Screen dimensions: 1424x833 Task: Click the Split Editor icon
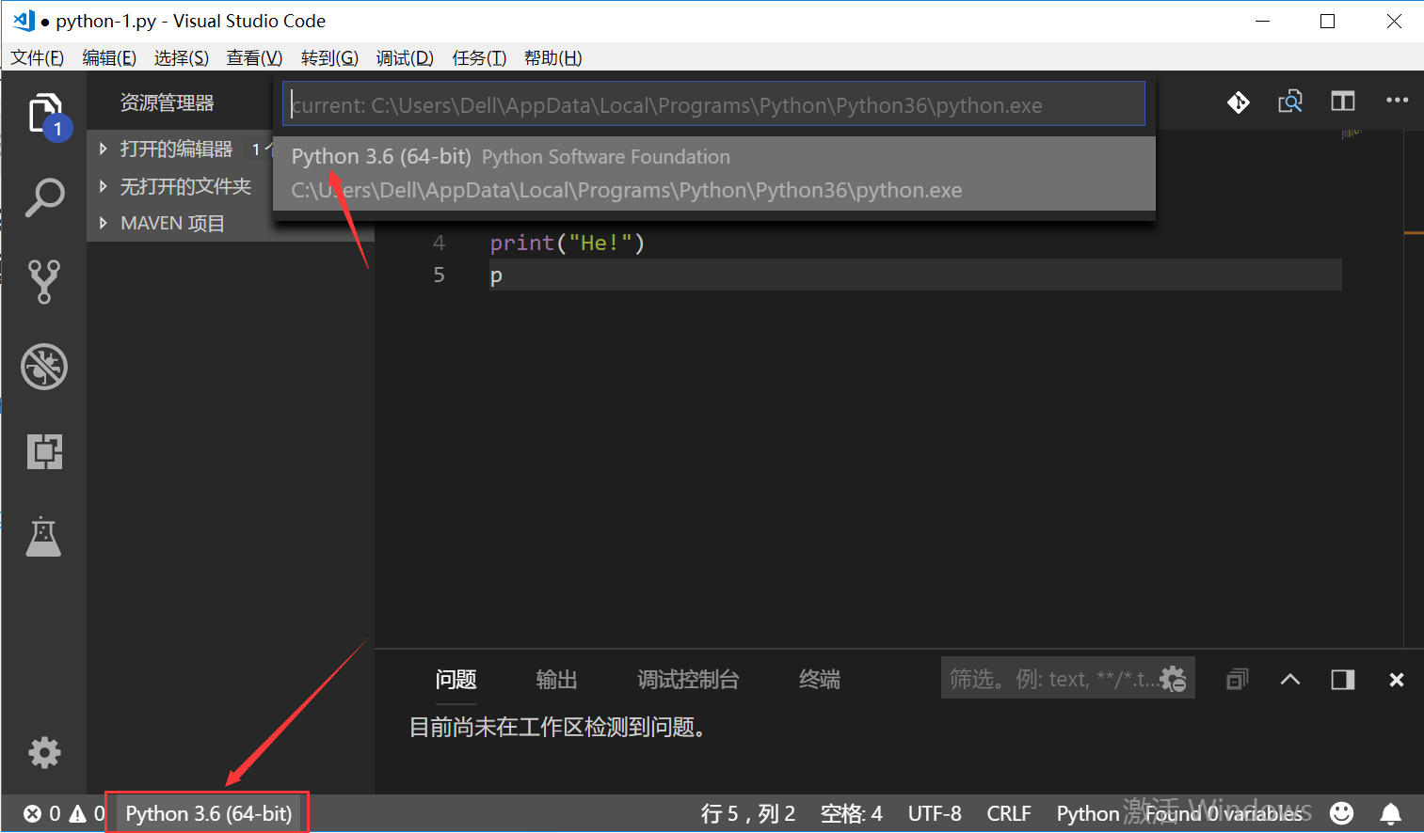click(x=1342, y=101)
